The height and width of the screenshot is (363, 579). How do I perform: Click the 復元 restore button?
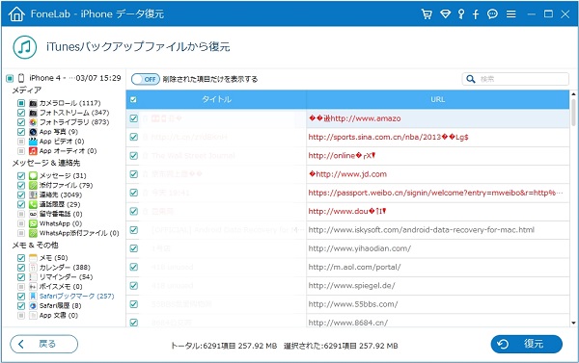click(x=526, y=344)
